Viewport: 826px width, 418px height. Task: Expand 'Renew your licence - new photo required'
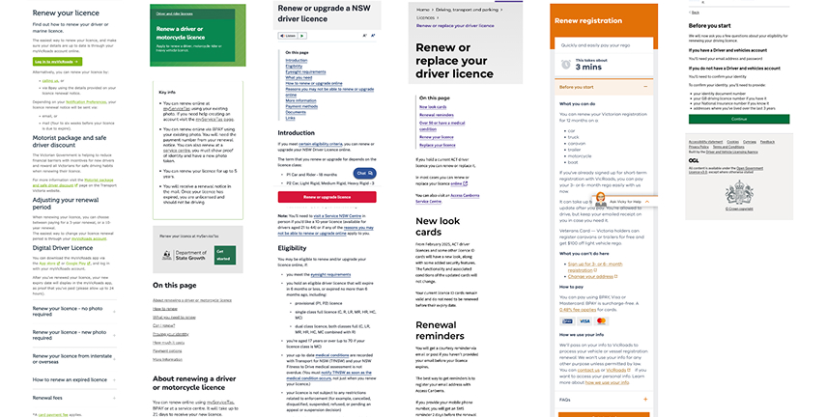[x=73, y=335]
